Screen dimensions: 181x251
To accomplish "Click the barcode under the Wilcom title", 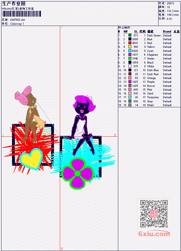I will pyautogui.click(x=22, y=14).
